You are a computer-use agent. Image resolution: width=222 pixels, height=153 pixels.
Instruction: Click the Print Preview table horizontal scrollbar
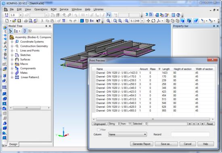click(x=153, y=119)
